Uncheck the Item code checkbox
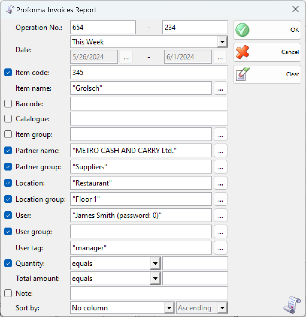Screen dimensions: 306x317 click(8, 73)
